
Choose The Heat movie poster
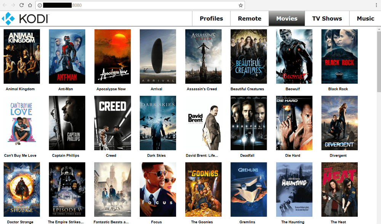click(x=340, y=189)
